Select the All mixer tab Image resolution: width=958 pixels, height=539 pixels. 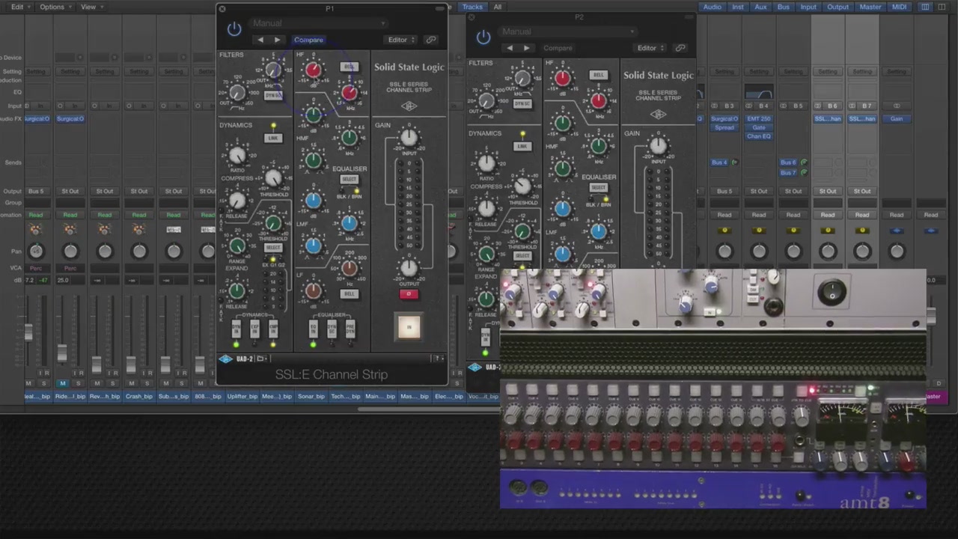(497, 7)
